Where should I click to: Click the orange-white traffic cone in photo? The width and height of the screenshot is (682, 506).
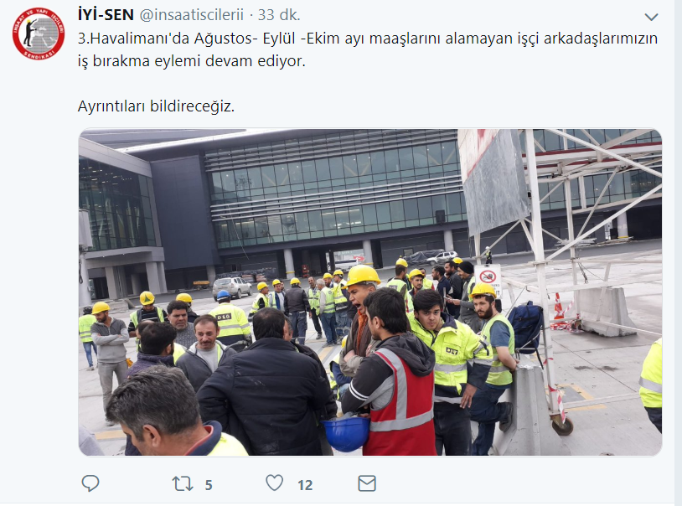click(559, 307)
